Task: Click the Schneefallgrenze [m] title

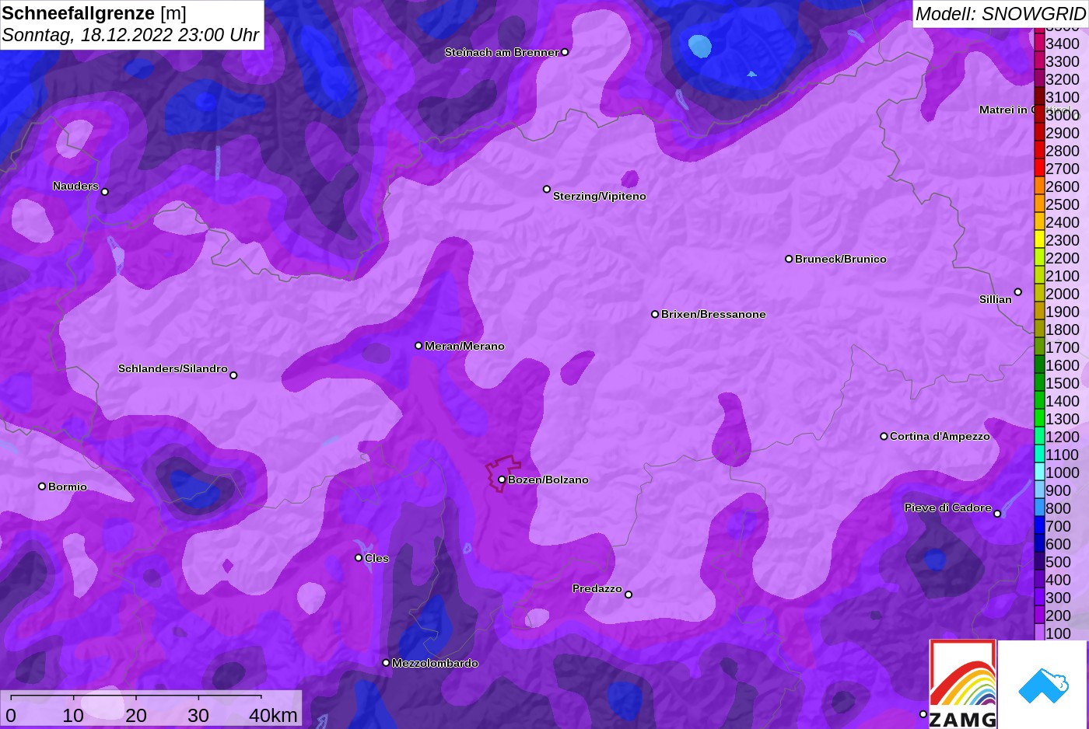Action: [x=94, y=13]
